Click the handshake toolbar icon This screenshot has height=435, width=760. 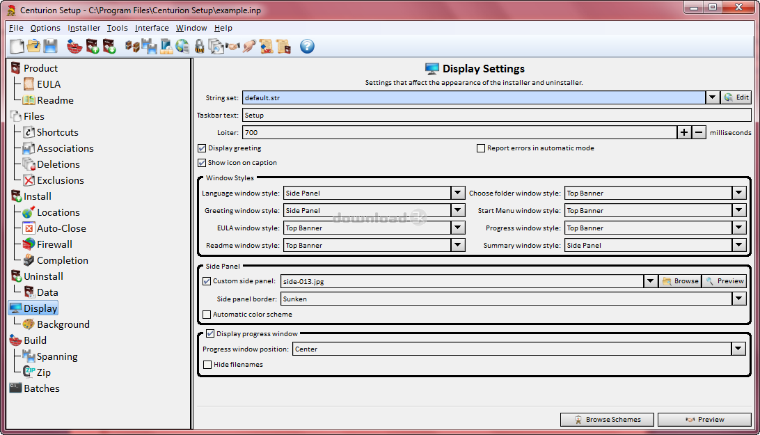pyautogui.click(x=232, y=47)
